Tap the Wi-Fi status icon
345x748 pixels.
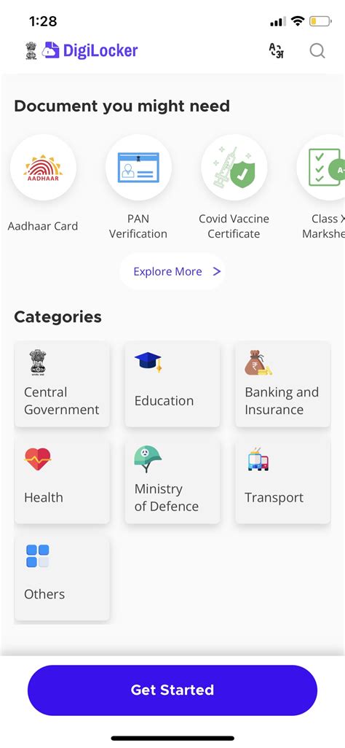[298, 21]
